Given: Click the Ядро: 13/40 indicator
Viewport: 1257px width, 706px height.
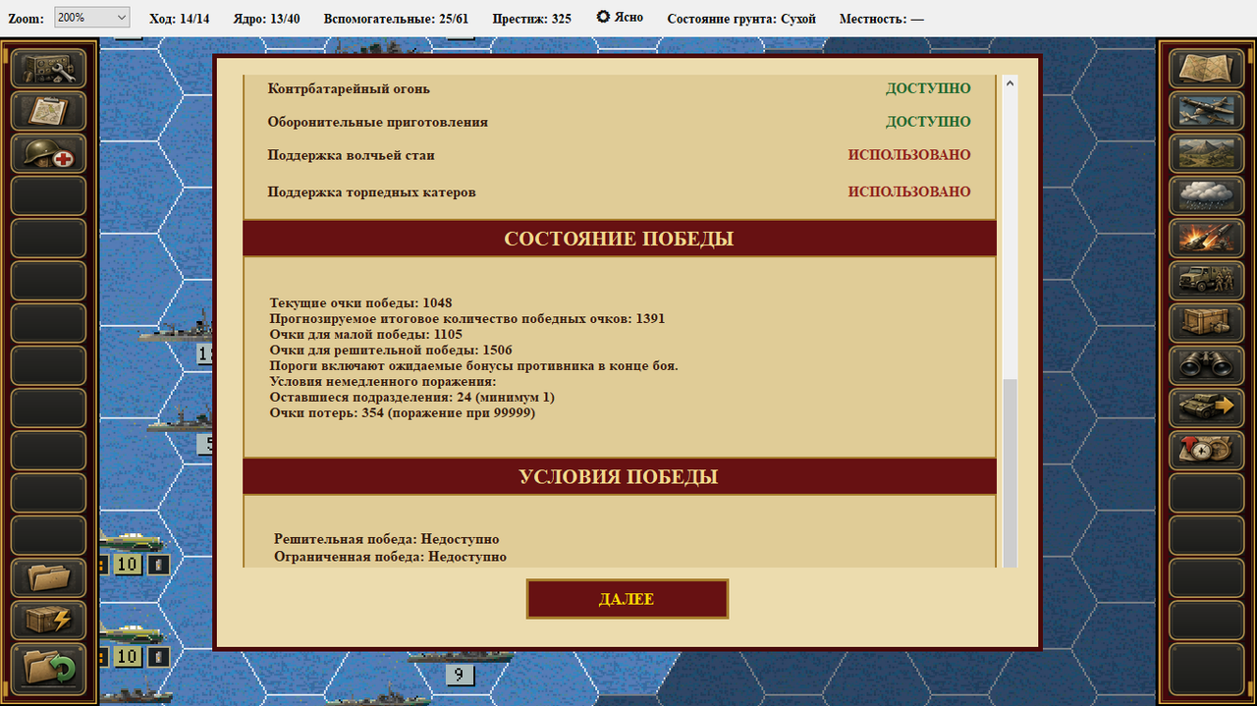Looking at the screenshot, I should pyautogui.click(x=267, y=19).
